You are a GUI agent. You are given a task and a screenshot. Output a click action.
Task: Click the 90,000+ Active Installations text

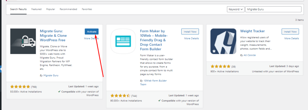[x=126, y=101]
